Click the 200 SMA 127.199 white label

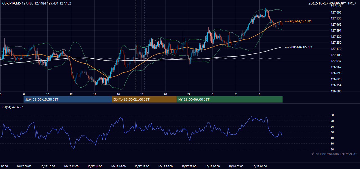[299, 47]
